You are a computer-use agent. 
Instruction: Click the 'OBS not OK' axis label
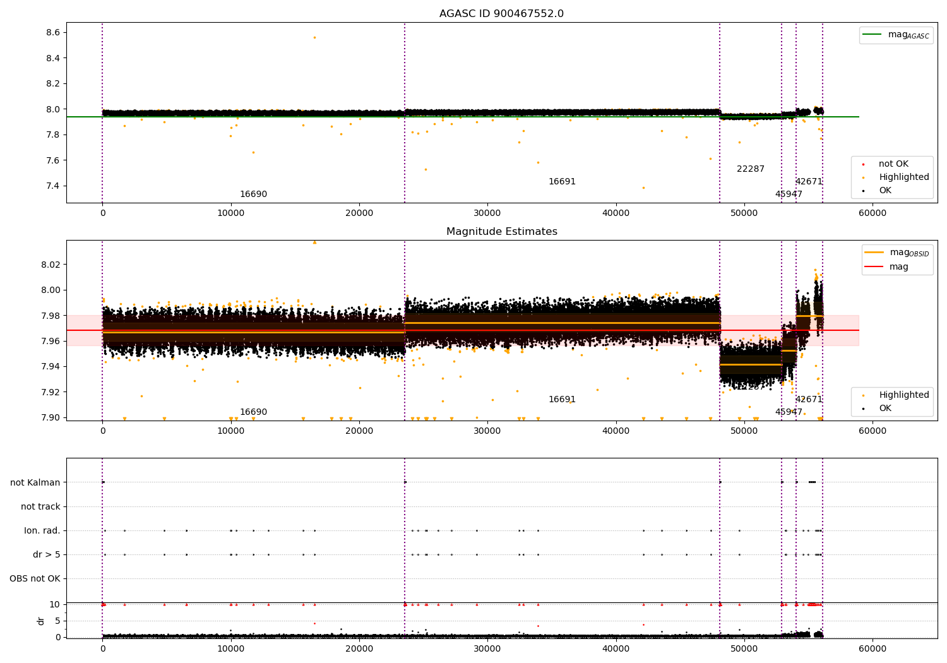[x=35, y=578]
